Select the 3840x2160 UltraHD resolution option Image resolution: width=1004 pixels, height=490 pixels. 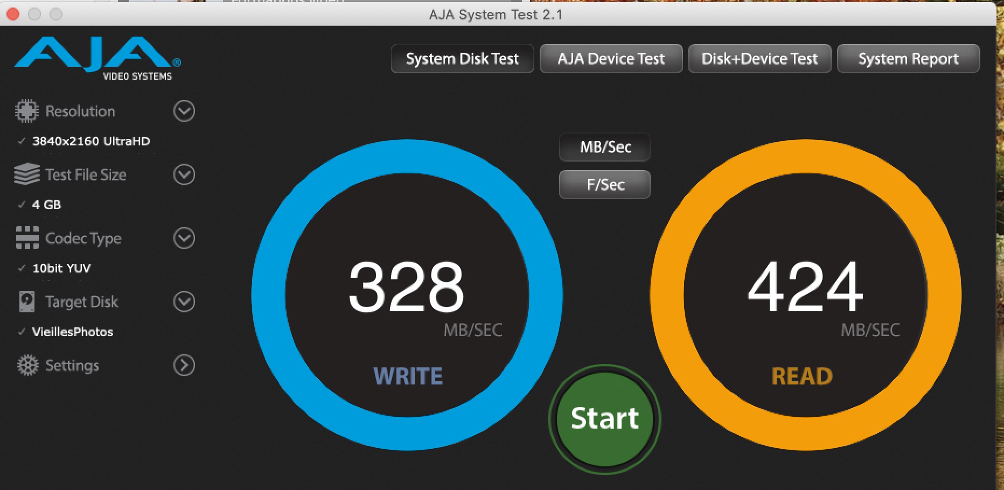91,141
